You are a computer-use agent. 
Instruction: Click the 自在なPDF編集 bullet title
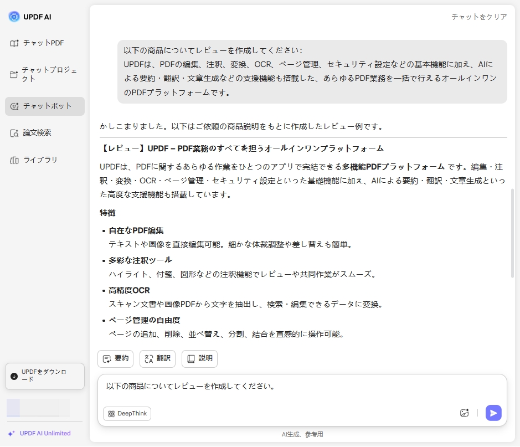(136, 230)
